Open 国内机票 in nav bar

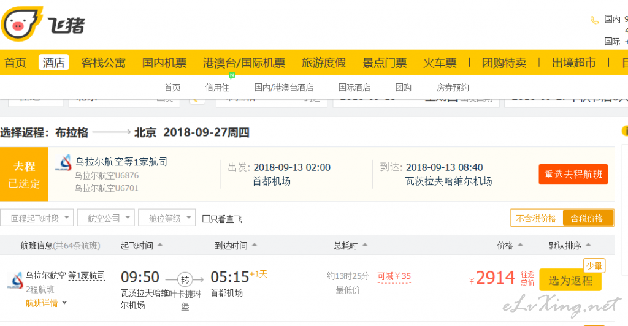pos(164,63)
